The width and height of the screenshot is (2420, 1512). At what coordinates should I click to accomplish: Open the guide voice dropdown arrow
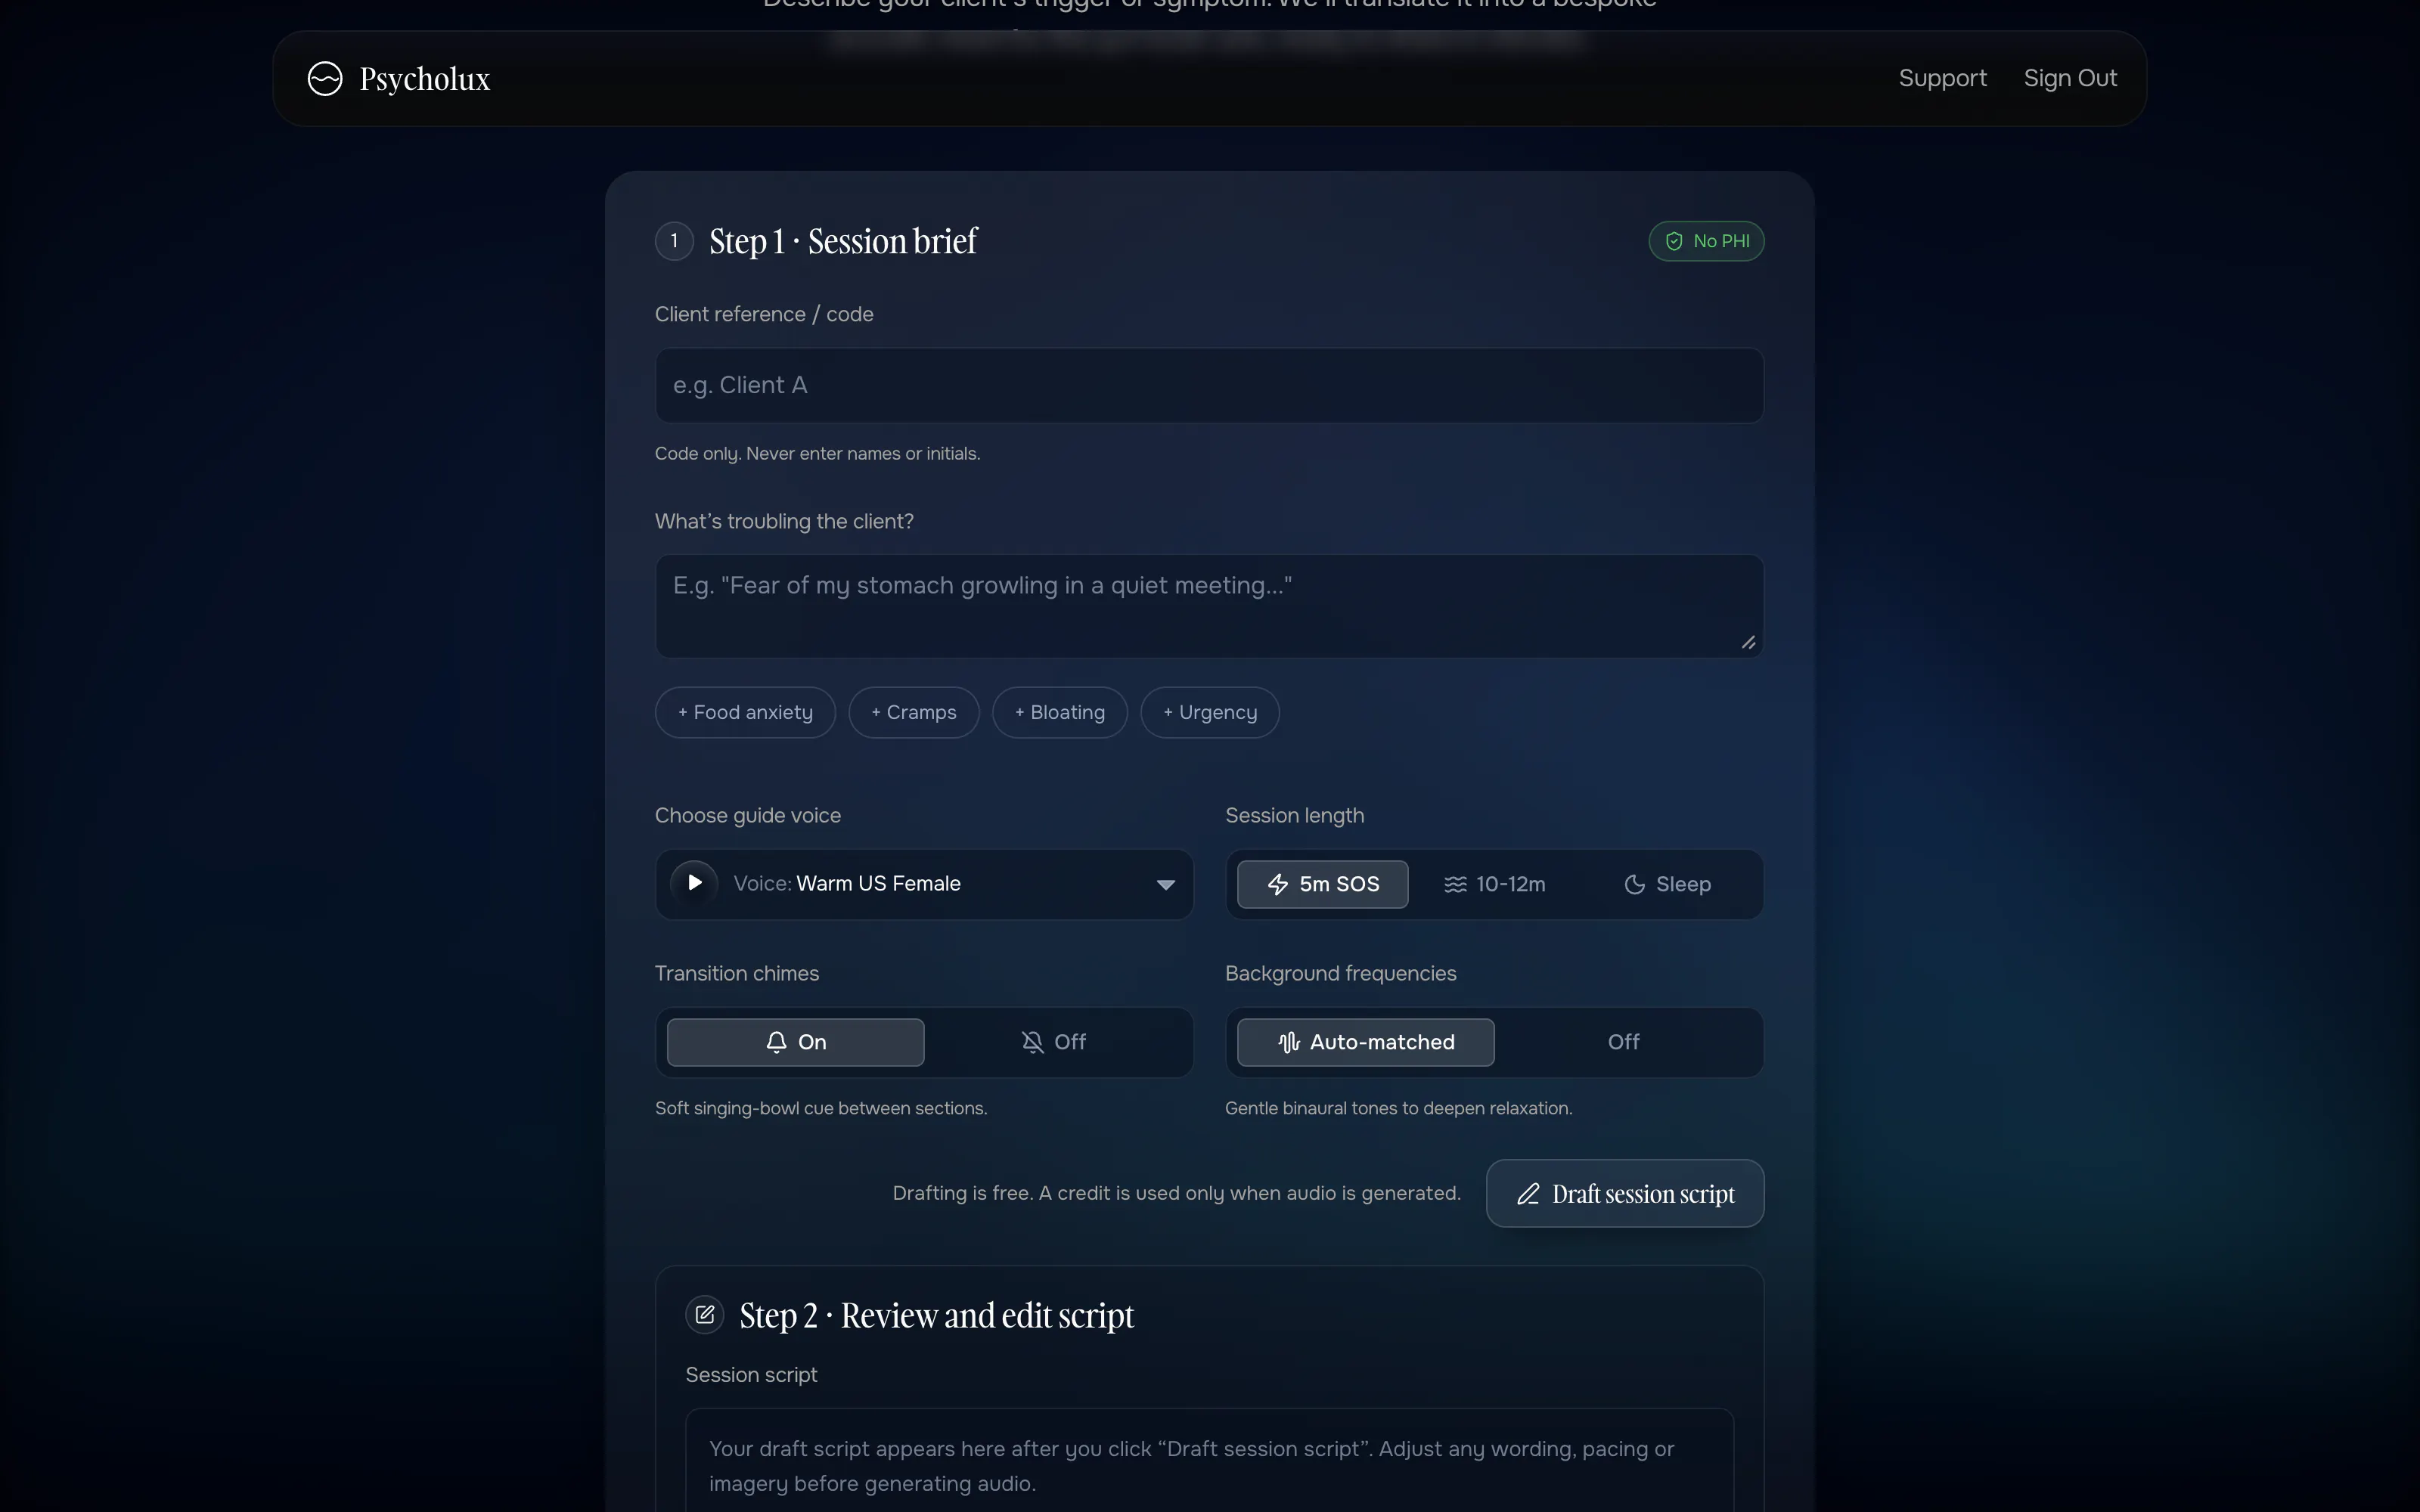[x=1165, y=885]
